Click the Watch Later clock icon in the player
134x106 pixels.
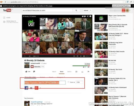pos(81,56)
